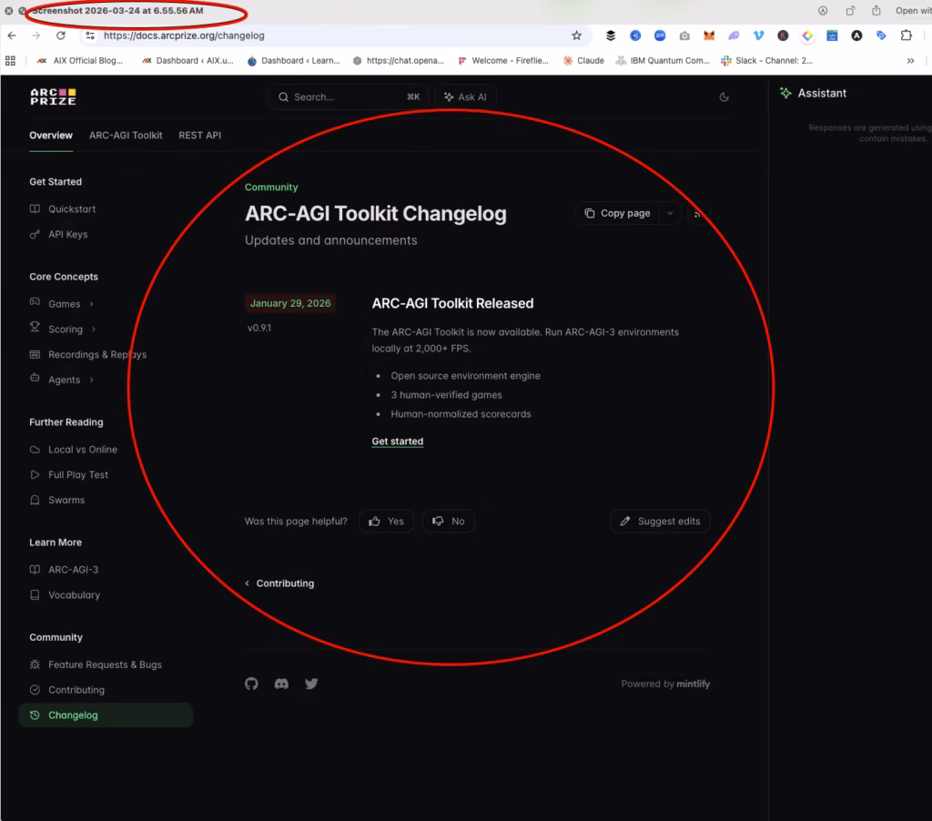Expand the Scoring section chevron
Image resolution: width=932 pixels, height=821 pixels.
[x=94, y=329]
